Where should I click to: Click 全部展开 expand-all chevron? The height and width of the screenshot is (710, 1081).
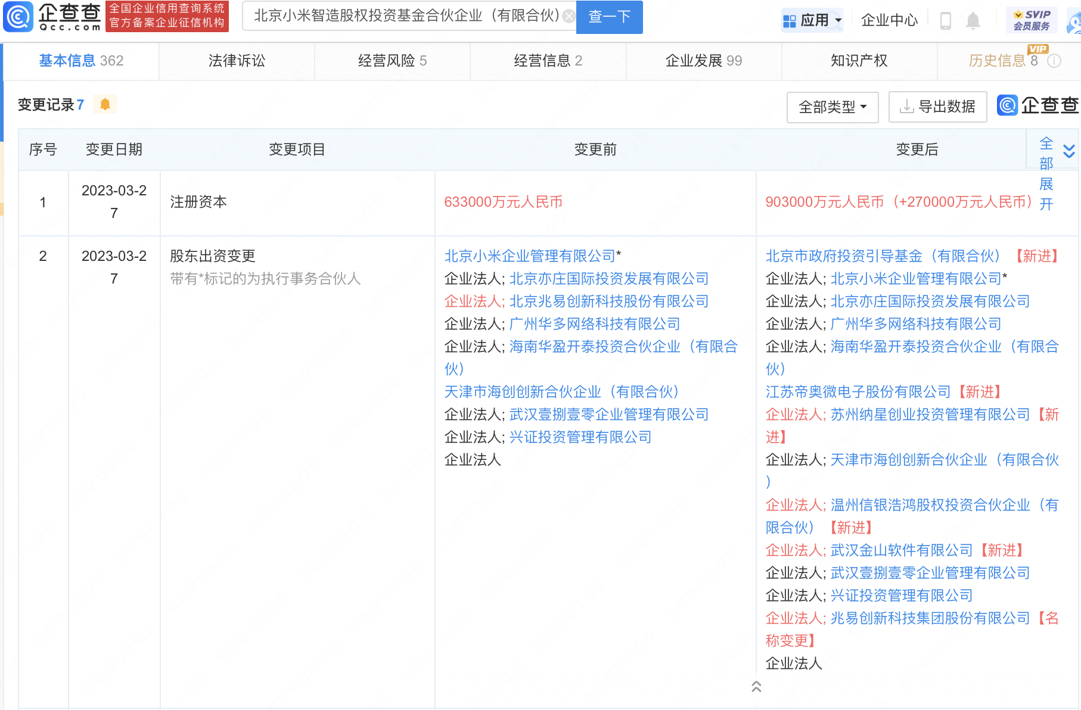coord(1068,151)
